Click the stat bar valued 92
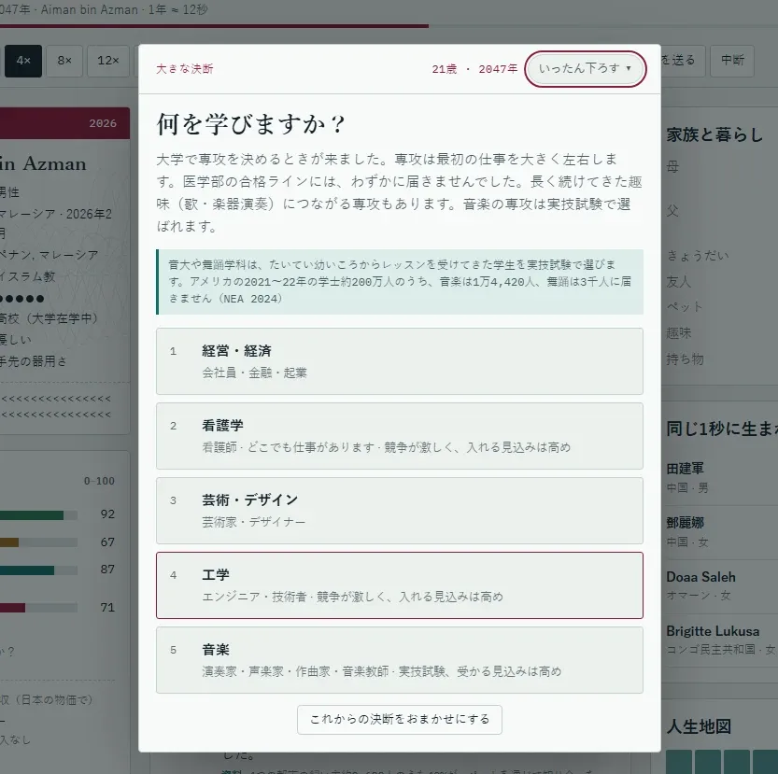 [38, 515]
